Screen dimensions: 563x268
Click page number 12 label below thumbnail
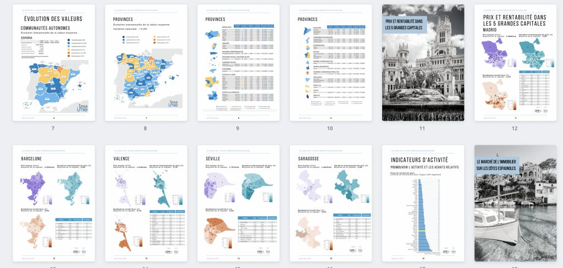point(515,128)
